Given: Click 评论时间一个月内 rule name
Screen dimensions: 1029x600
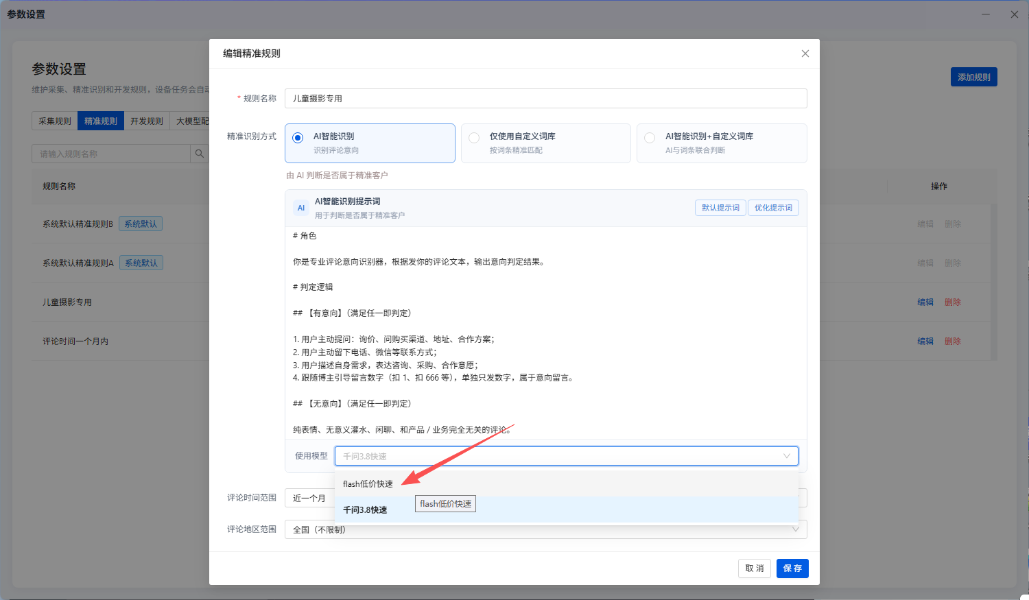Looking at the screenshot, I should point(75,341).
